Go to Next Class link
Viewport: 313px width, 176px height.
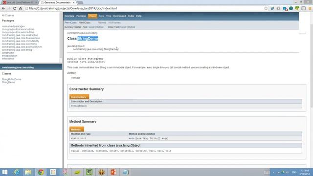pyautogui.click(x=85, y=23)
